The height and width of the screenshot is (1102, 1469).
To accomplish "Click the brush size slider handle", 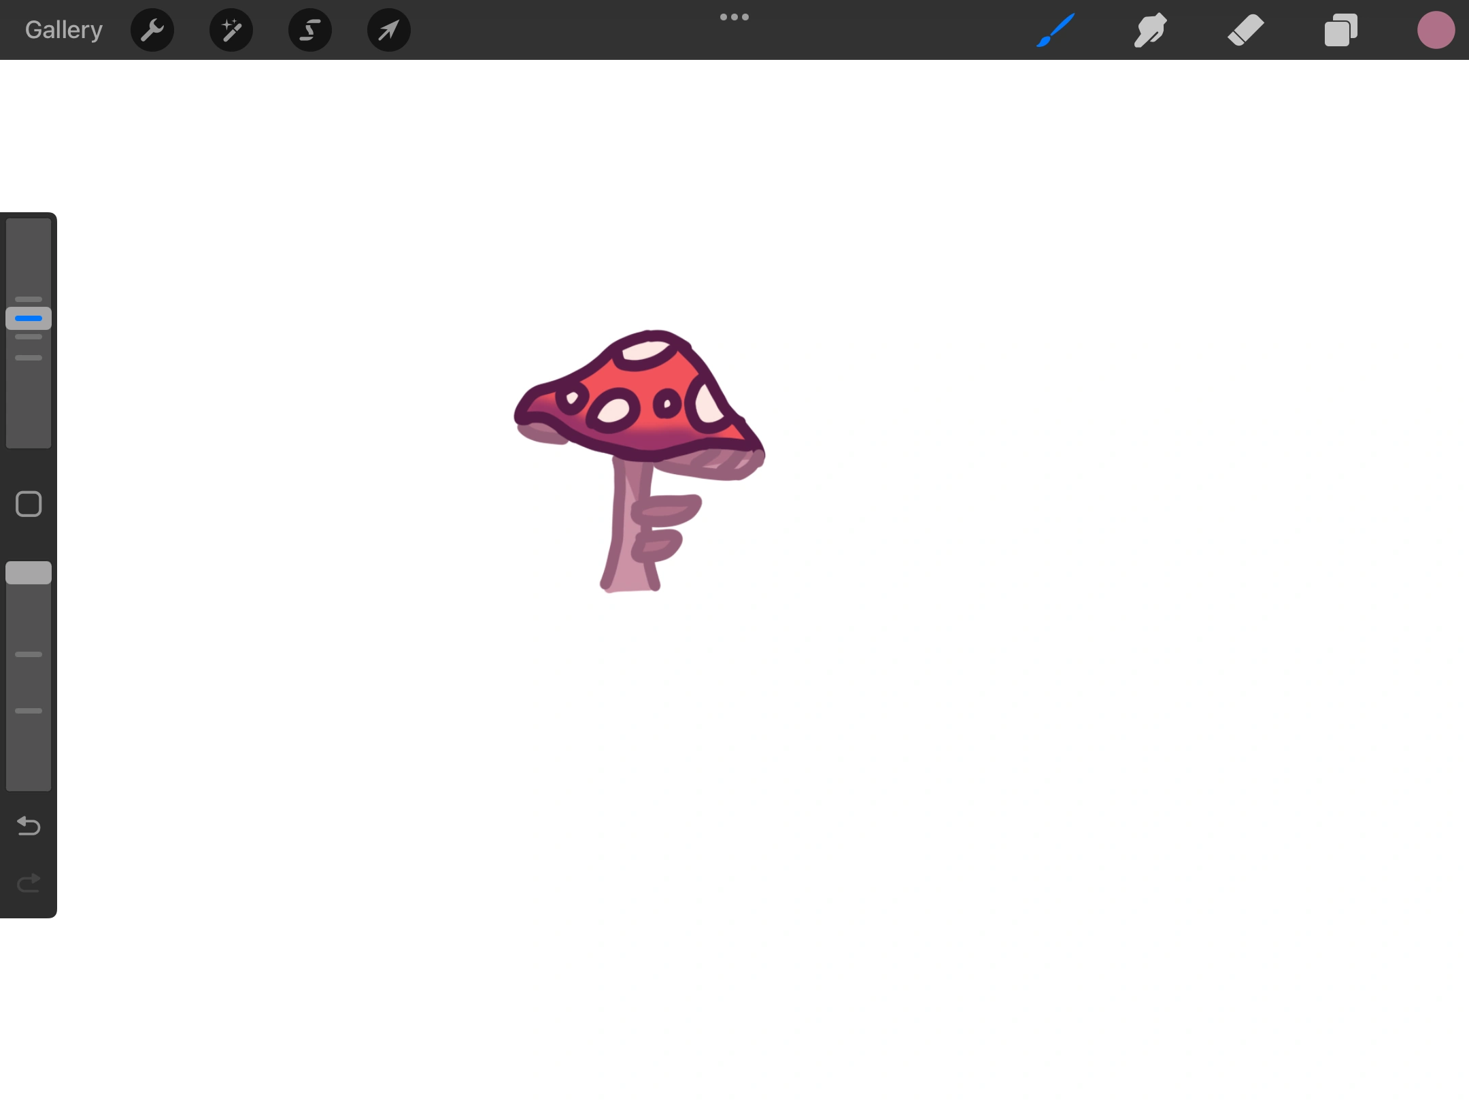I will coord(29,318).
